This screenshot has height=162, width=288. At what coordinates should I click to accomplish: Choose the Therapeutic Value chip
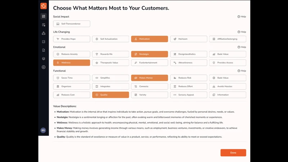(x=111, y=63)
